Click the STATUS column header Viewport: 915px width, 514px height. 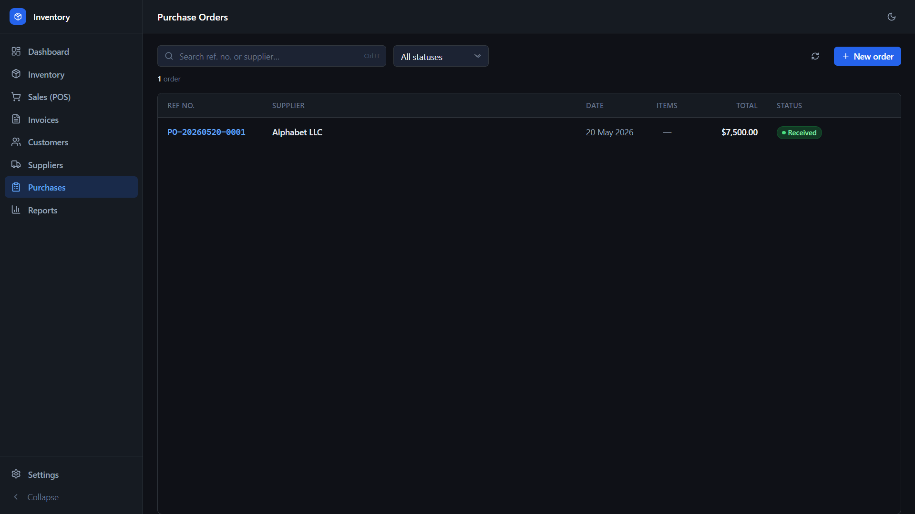(x=789, y=106)
